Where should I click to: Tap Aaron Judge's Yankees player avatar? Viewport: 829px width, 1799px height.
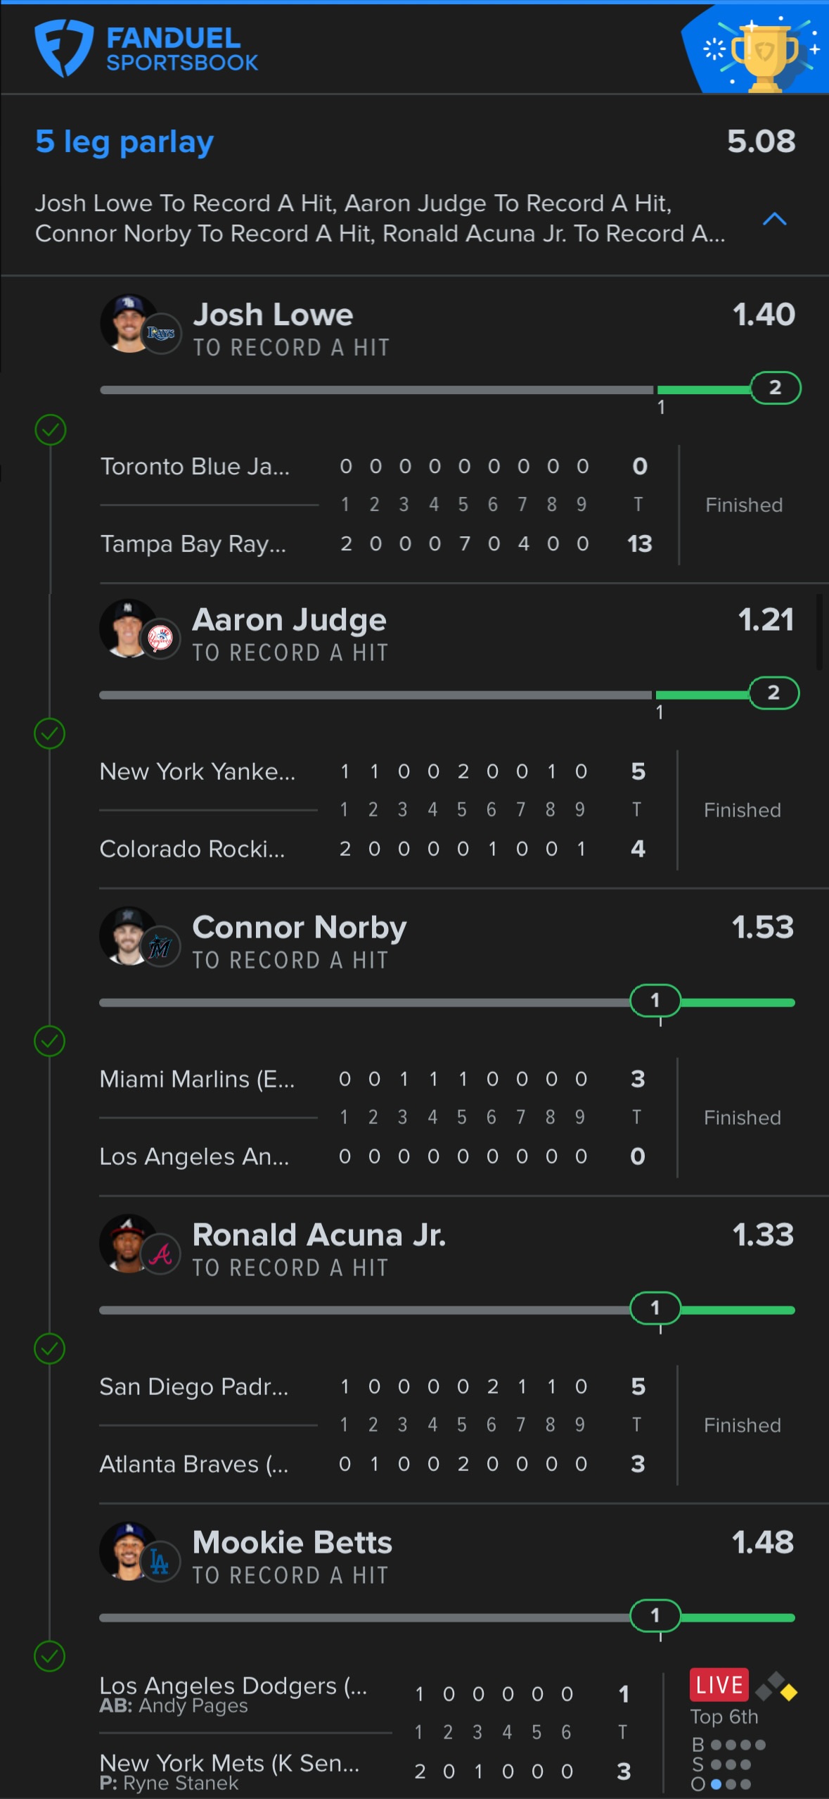tap(140, 629)
